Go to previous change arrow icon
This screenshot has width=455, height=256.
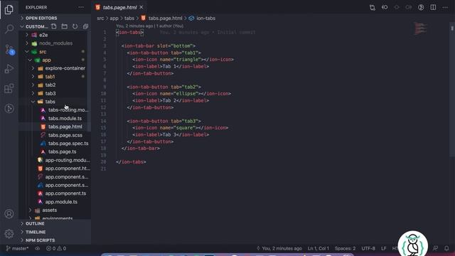(x=385, y=8)
